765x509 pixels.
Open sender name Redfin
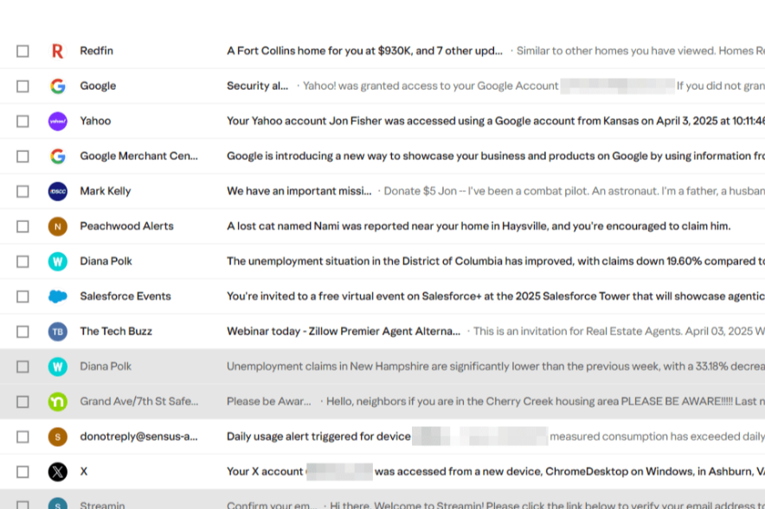pos(97,51)
